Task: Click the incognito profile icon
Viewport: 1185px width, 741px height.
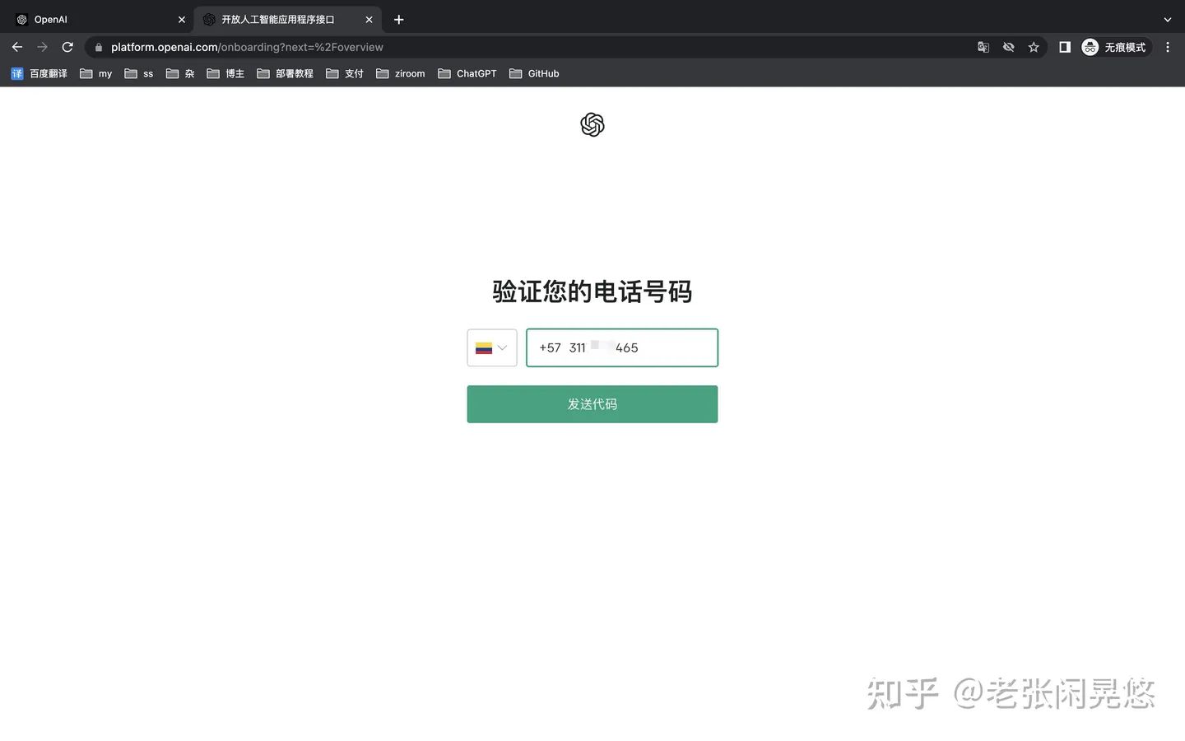Action: pos(1090,47)
